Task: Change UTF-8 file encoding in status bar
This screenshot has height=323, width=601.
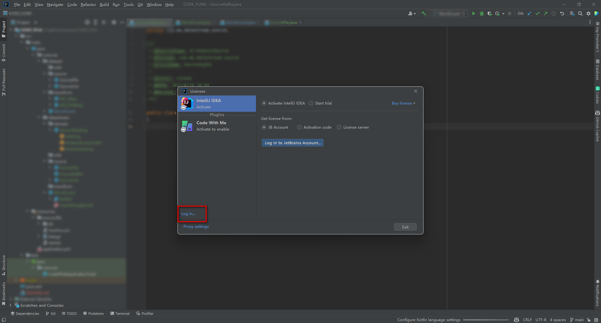Action: click(541, 320)
